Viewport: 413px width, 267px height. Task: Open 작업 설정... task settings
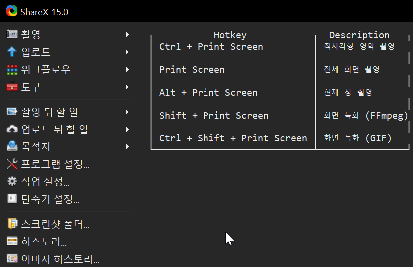coord(68,181)
